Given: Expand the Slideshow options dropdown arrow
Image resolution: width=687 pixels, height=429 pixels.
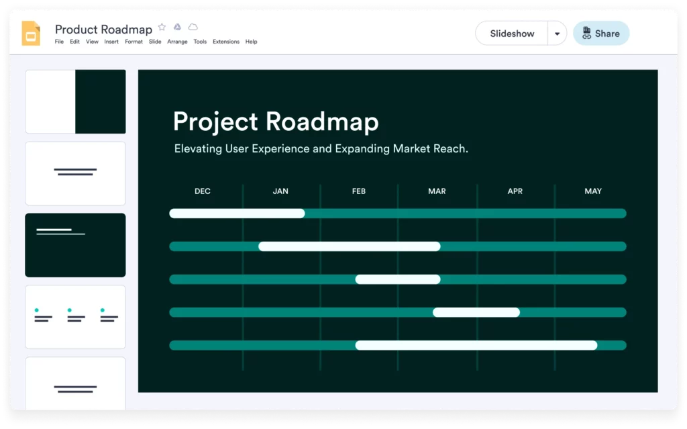Looking at the screenshot, I should click(x=558, y=33).
